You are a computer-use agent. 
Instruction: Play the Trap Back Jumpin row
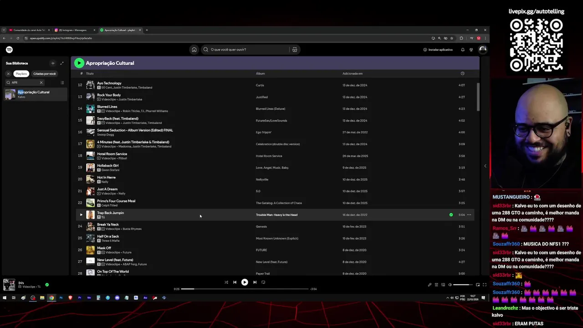point(81,215)
